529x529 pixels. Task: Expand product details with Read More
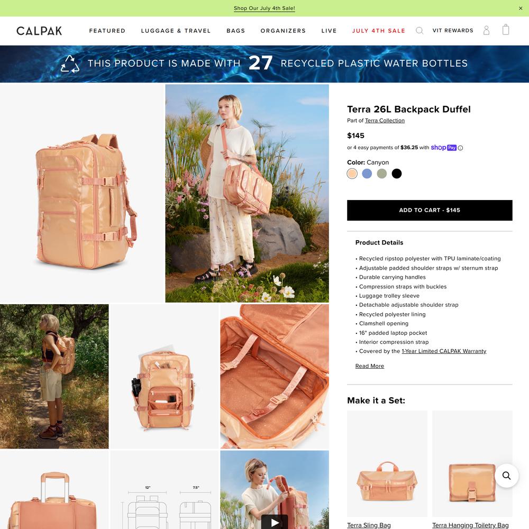369,366
